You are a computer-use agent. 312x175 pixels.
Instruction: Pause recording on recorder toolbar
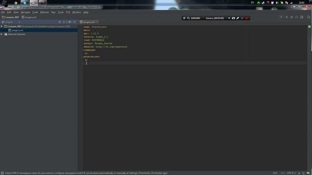[242, 18]
